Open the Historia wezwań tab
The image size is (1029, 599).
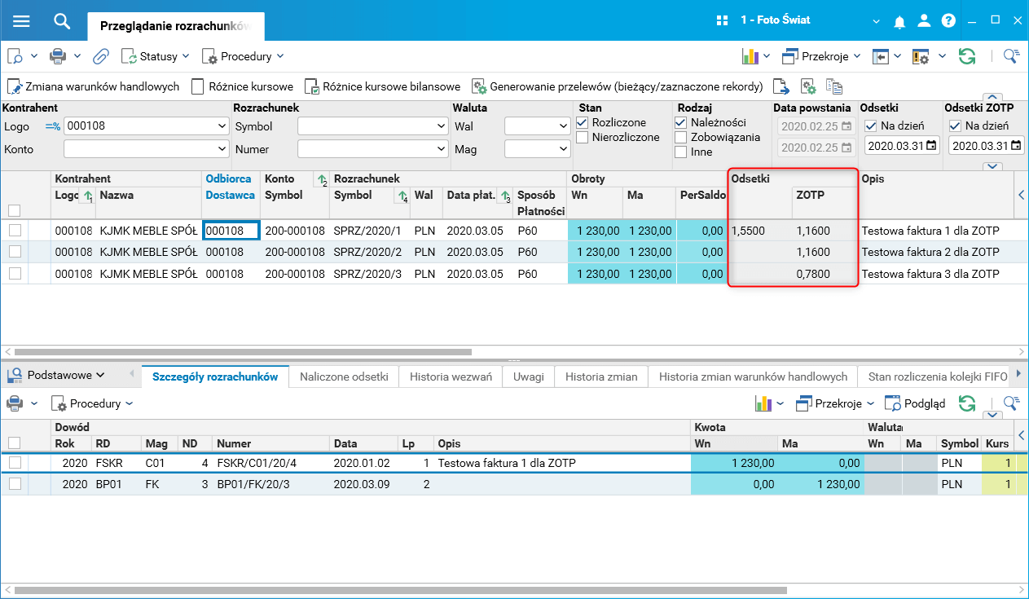(451, 377)
